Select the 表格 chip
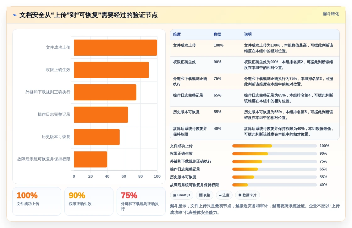Screen dimensions: 352x228 click(205, 195)
